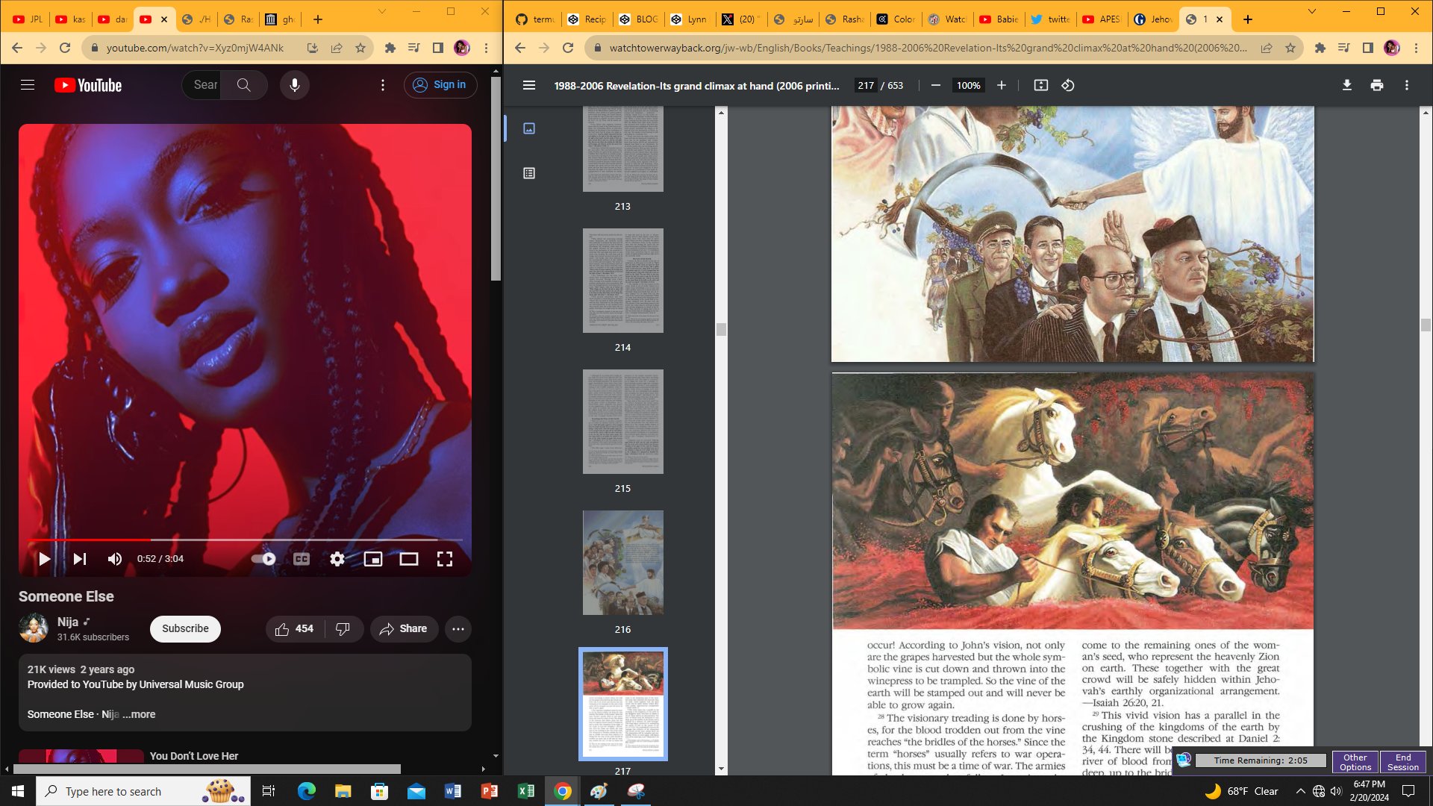
Task: Enable miniplayer mode
Action: [373, 559]
